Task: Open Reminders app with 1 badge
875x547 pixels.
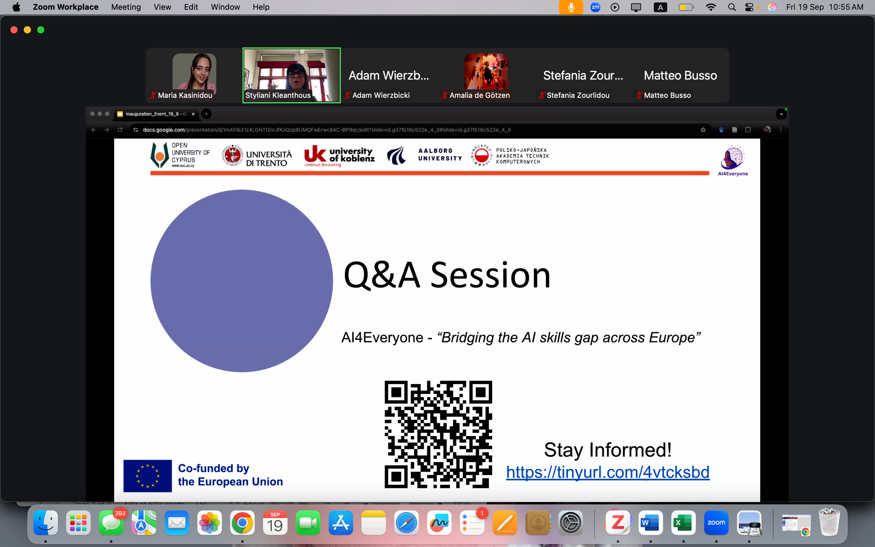Action: (472, 523)
